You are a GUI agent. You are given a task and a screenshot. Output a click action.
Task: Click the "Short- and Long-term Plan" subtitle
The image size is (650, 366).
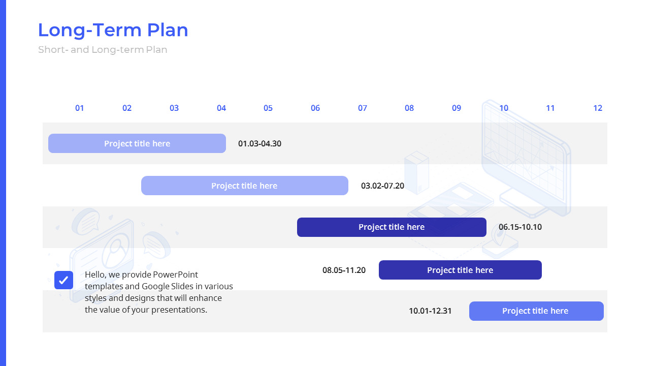103,50
